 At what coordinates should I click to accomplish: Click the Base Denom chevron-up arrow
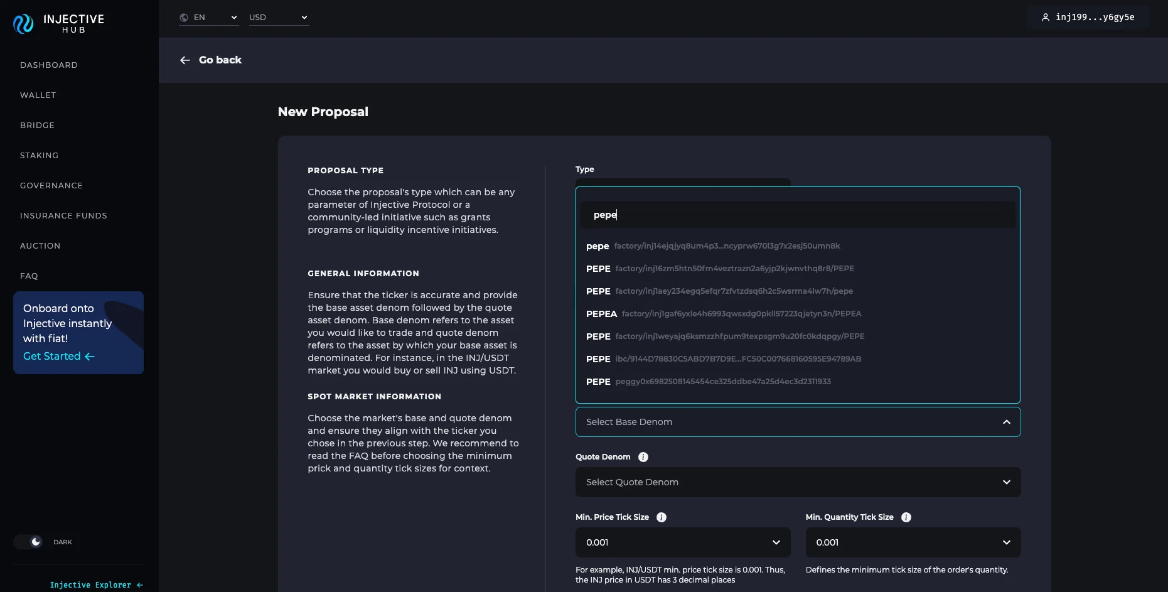click(1007, 422)
